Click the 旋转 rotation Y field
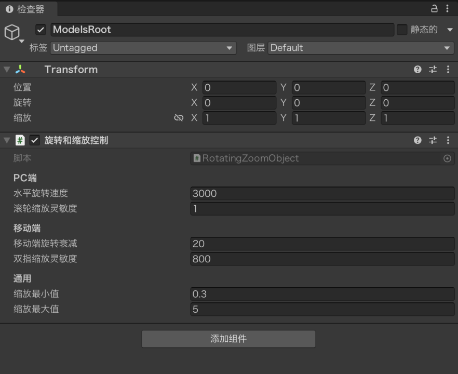 [x=329, y=103]
